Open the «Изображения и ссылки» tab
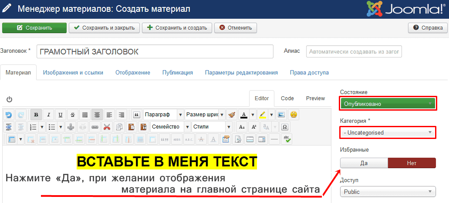Viewport: 449px width, 203px height. 73,73
